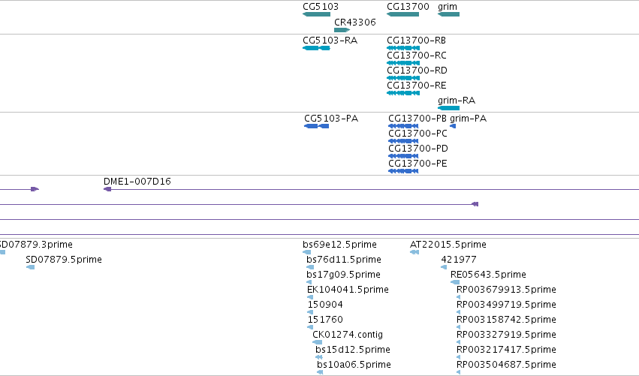Select EST RP003504687.5prime
The height and width of the screenshot is (376, 639).
click(x=459, y=372)
